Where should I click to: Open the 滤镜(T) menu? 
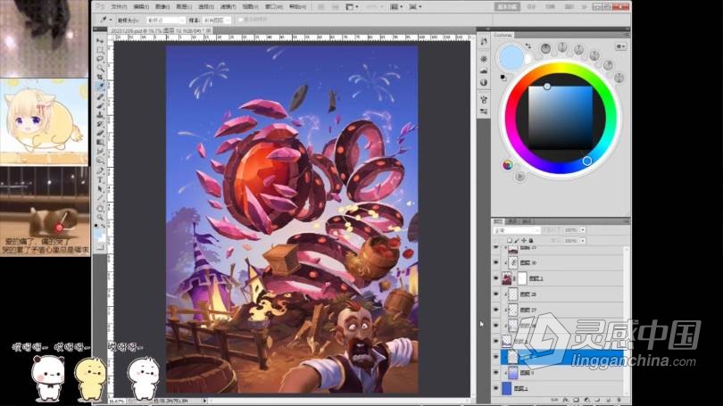(x=228, y=7)
